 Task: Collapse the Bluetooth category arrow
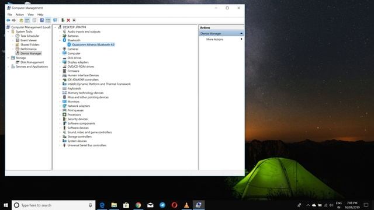[x=60, y=40]
